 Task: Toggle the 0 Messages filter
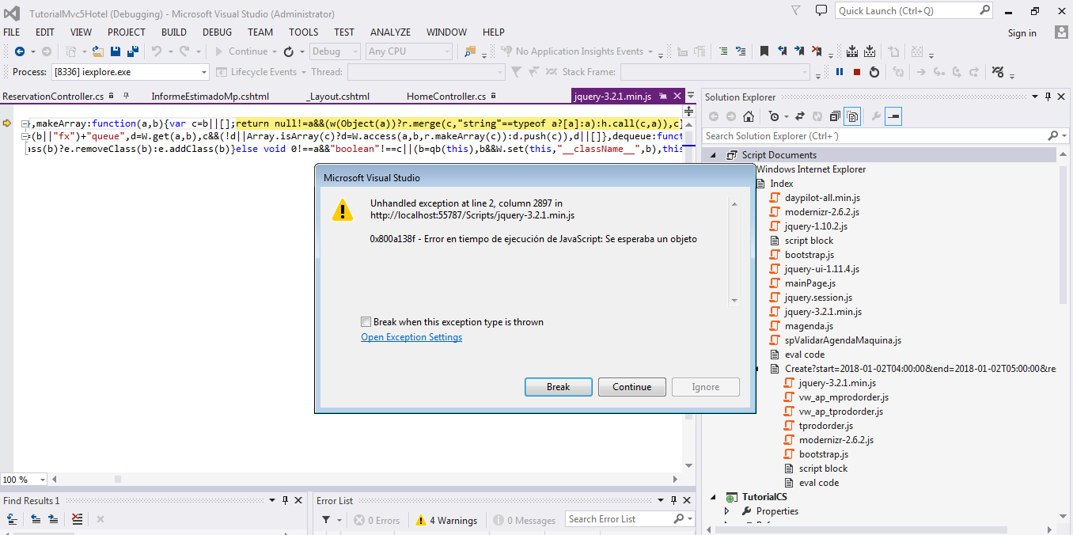pos(525,520)
